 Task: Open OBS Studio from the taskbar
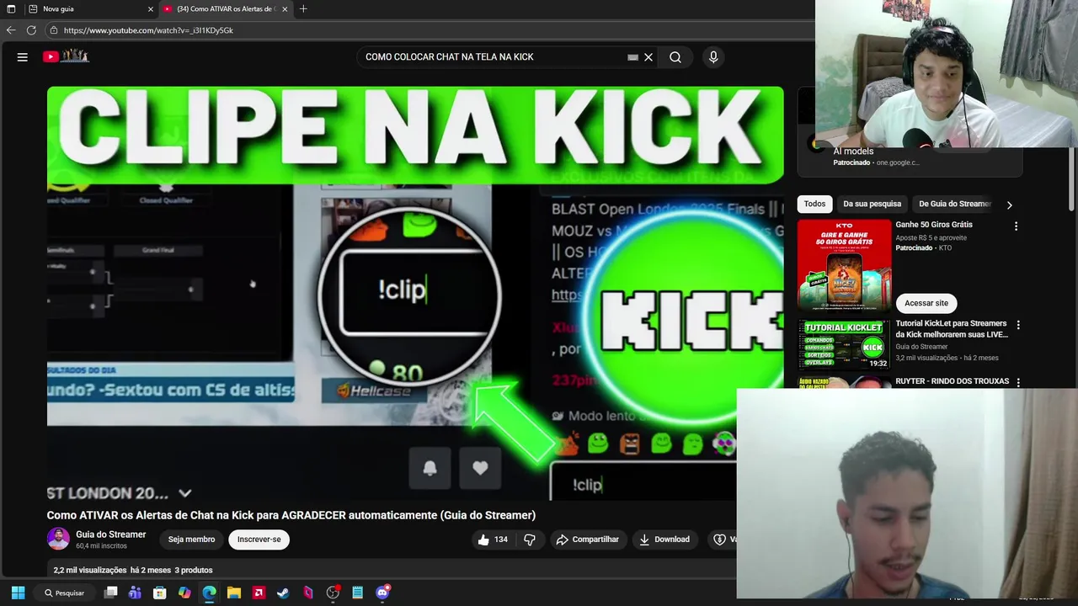(x=333, y=593)
